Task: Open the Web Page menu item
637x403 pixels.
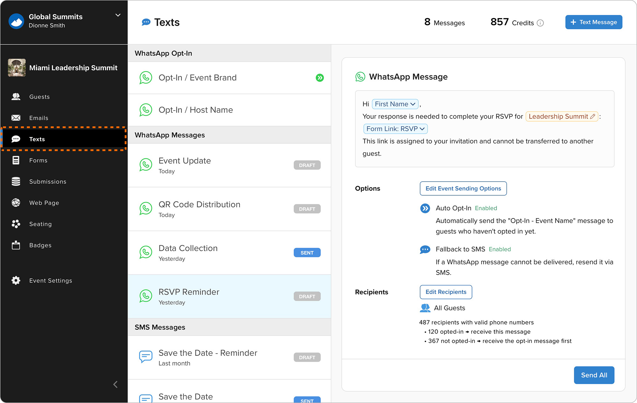Action: pos(64,203)
